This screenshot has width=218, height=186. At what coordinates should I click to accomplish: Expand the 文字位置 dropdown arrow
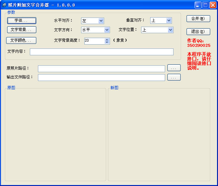170,30
